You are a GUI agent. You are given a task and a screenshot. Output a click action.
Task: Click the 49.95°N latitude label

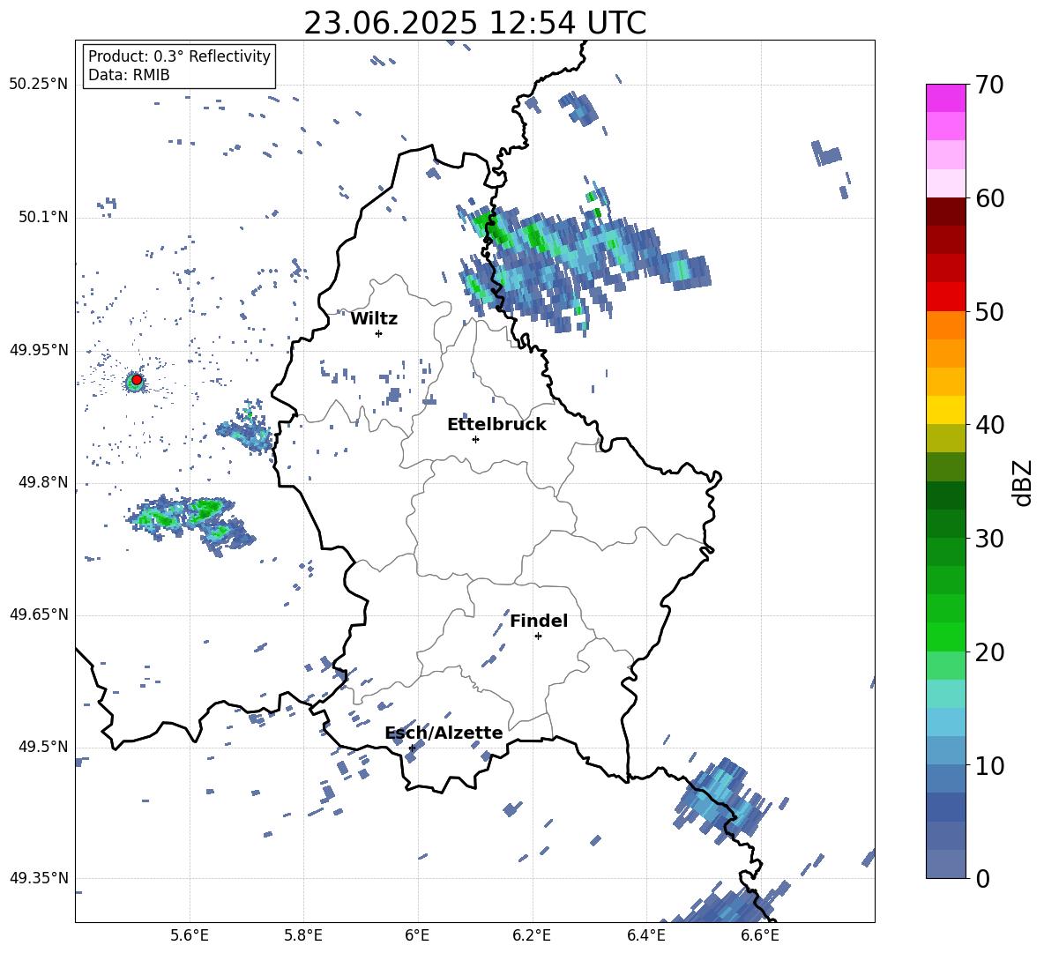click(x=39, y=350)
